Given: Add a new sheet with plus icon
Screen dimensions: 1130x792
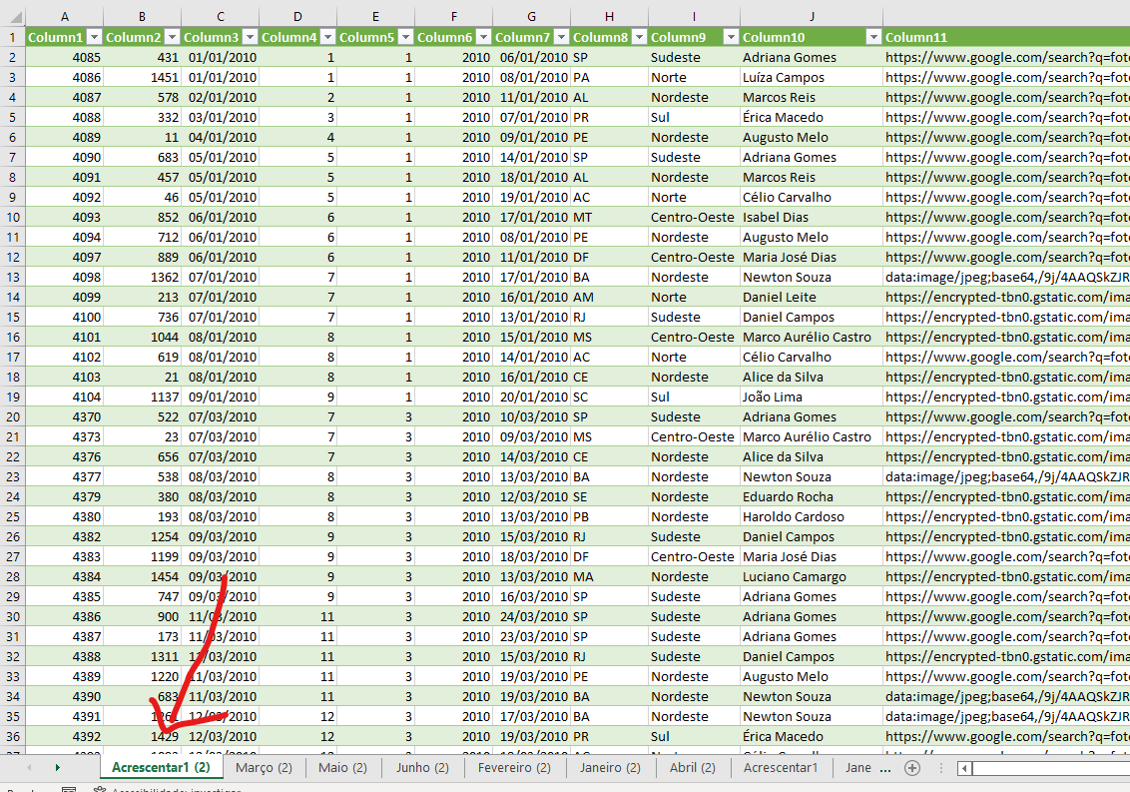Looking at the screenshot, I should point(911,768).
